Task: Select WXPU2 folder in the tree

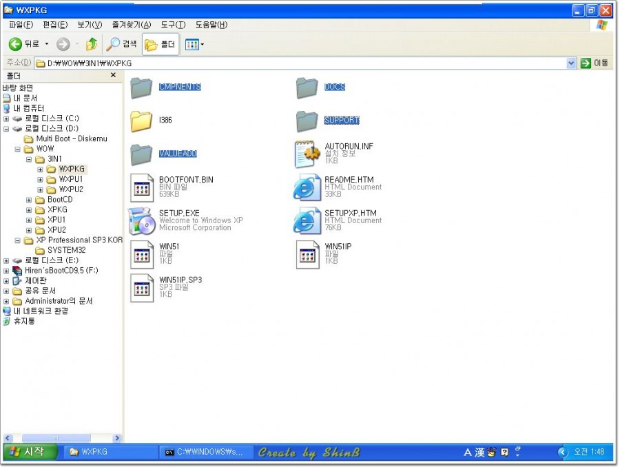Action: pyautogui.click(x=71, y=189)
